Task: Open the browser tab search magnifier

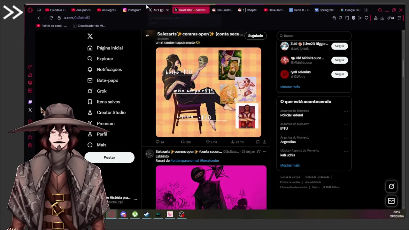Action: click(380, 10)
